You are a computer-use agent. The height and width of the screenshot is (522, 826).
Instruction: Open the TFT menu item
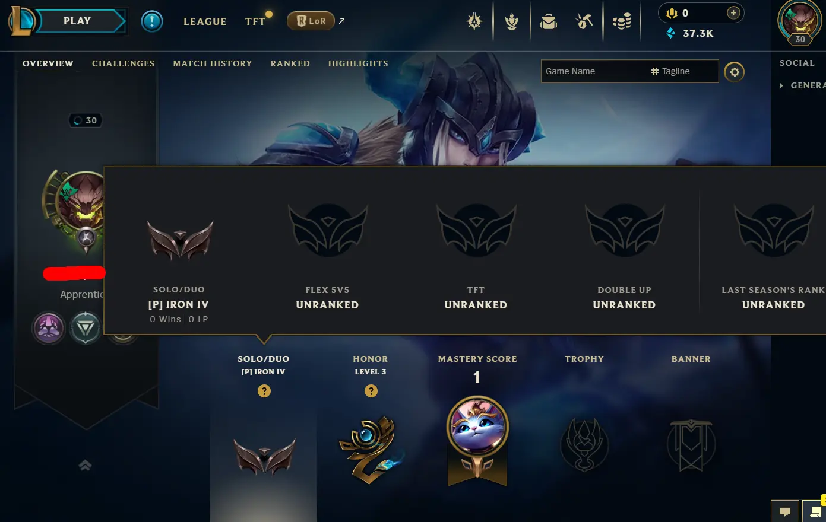(255, 21)
